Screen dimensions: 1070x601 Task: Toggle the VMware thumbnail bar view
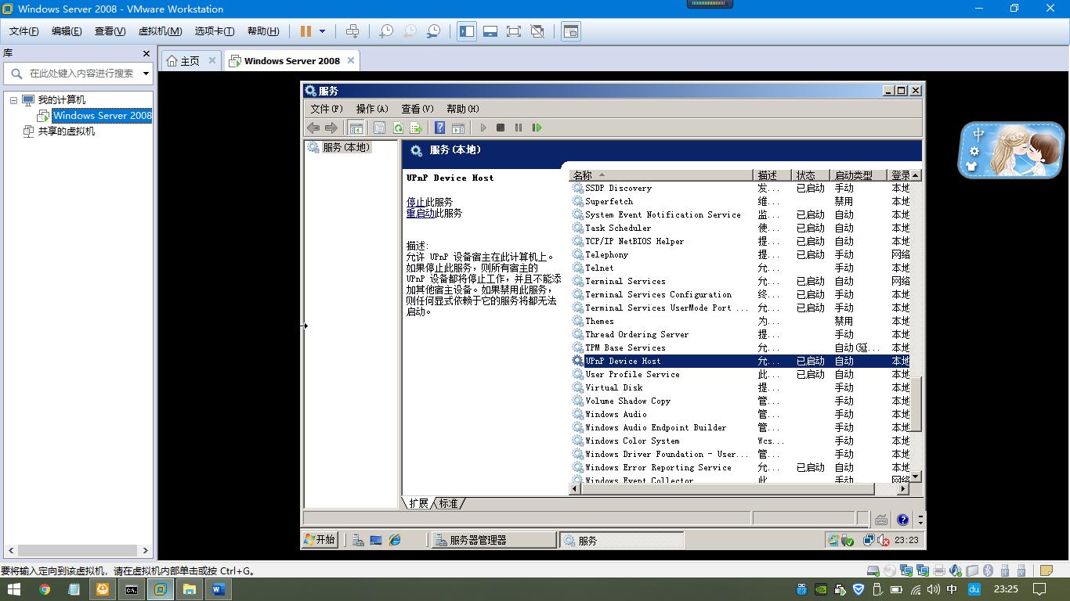coord(490,31)
